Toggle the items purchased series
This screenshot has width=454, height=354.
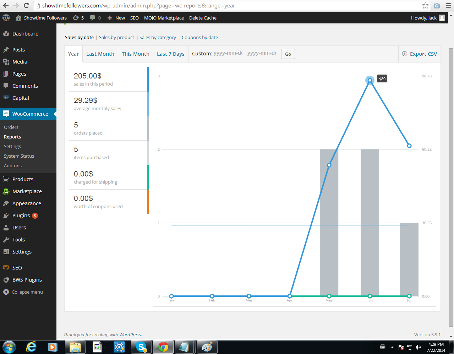tap(109, 153)
